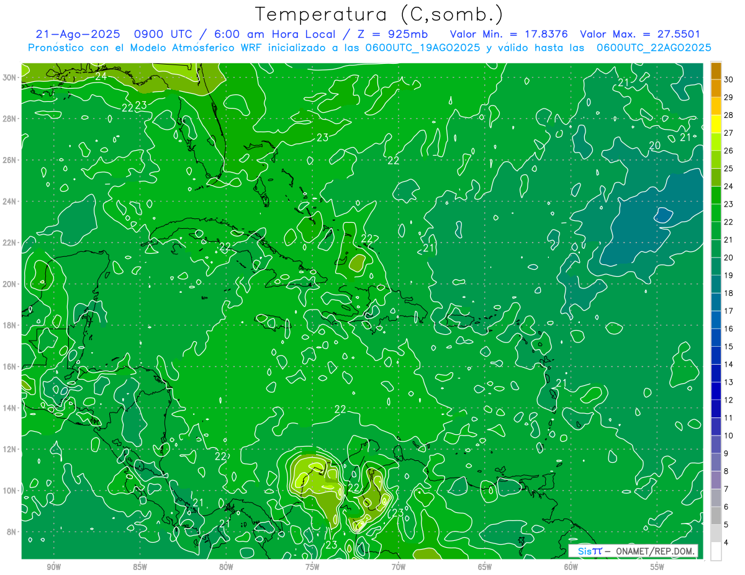Click the SisPi ONAMET/REP.DOM. logo box
The width and height of the screenshot is (745, 575).
(x=633, y=551)
